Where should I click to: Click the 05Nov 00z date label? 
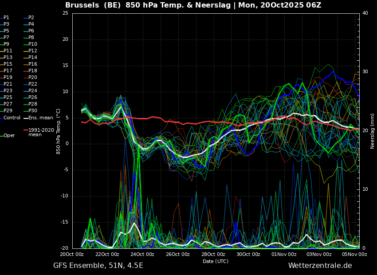tap(355, 254)
